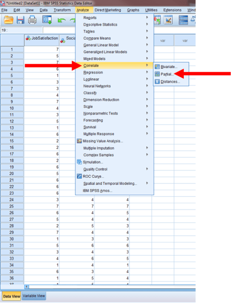Viewport: 231px width, 303px height.
Task: Click the Distances submenu icon
Action: coord(158,81)
